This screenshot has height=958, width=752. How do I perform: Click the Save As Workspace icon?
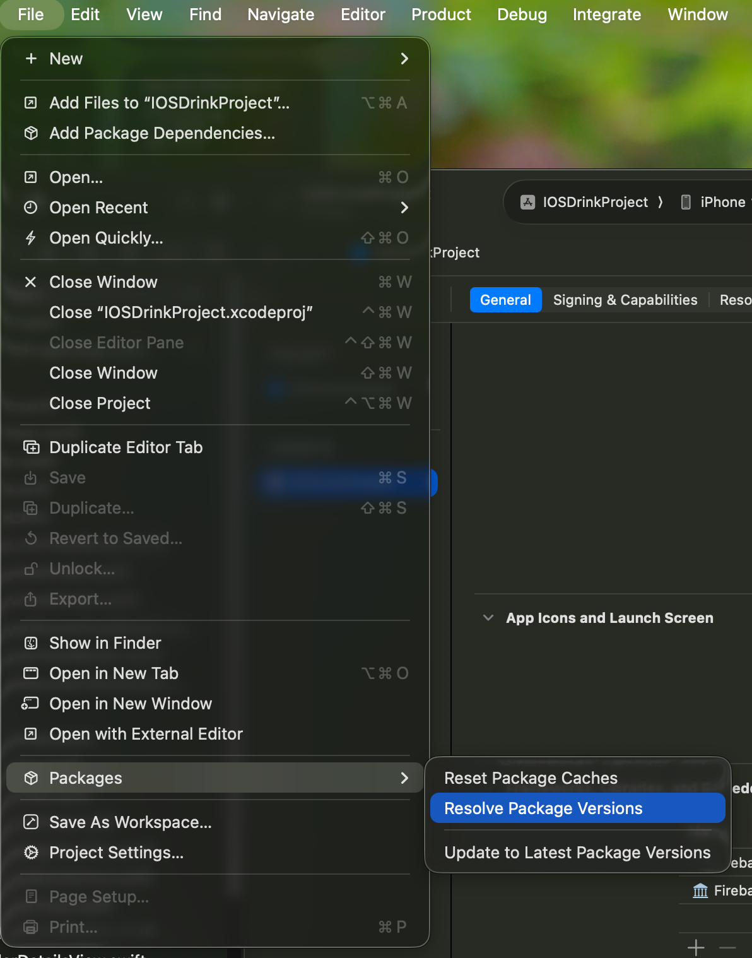30,822
